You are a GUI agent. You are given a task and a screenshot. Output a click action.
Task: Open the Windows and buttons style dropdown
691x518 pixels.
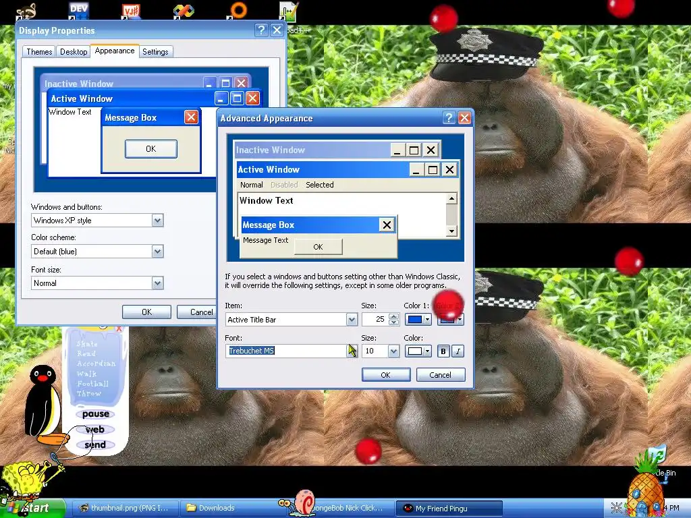157,221
